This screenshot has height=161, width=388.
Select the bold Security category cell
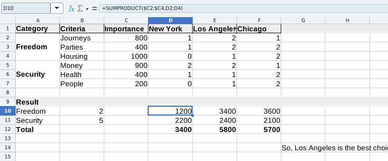tap(38, 74)
